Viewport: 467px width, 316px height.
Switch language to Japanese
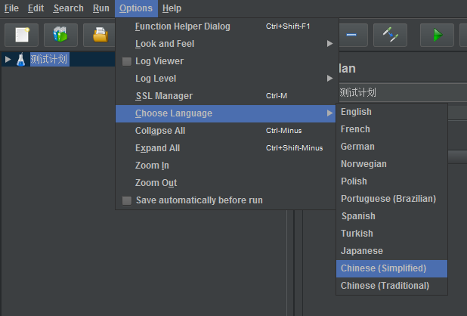click(x=391, y=251)
